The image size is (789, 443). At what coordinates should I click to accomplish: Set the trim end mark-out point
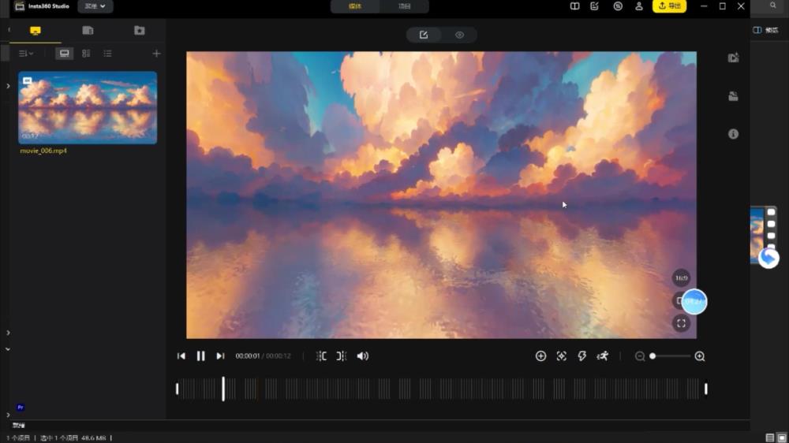pyautogui.click(x=341, y=356)
